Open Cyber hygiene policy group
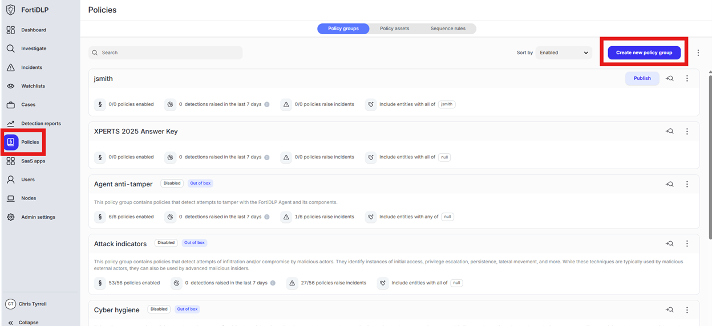 116,309
